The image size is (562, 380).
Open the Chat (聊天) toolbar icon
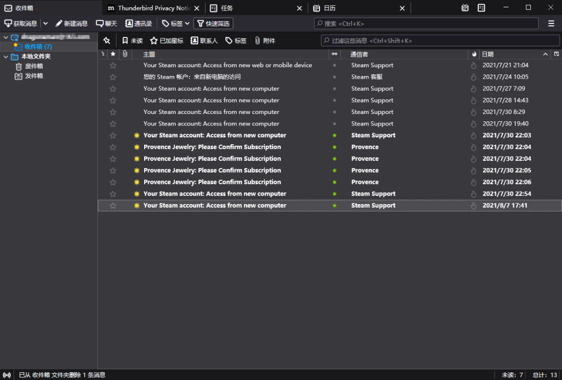pos(100,23)
